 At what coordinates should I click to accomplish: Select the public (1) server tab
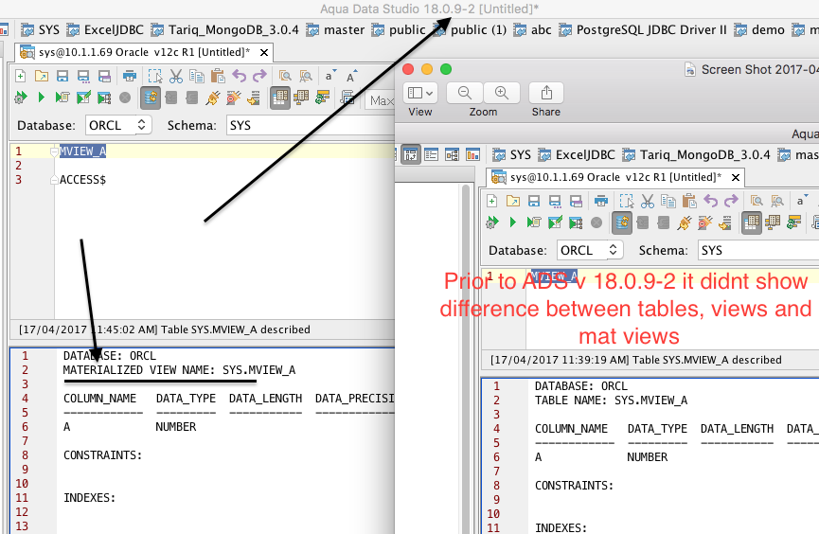(470, 29)
